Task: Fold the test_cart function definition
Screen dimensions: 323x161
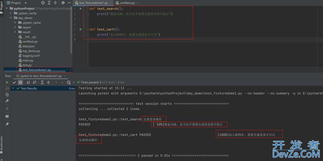Action: click(x=88, y=29)
